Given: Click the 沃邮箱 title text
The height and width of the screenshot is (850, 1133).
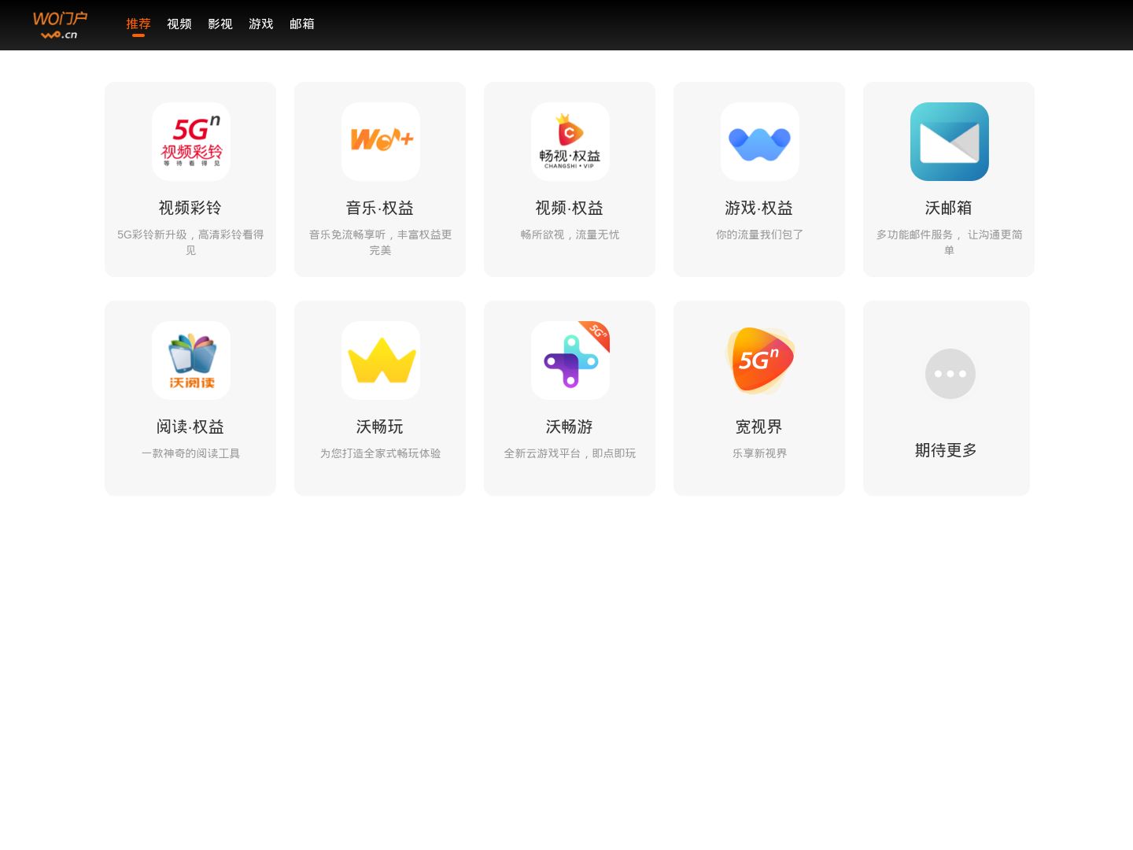Looking at the screenshot, I should [949, 208].
